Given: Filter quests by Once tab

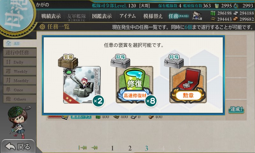Looking at the screenshot, I should (20, 90).
